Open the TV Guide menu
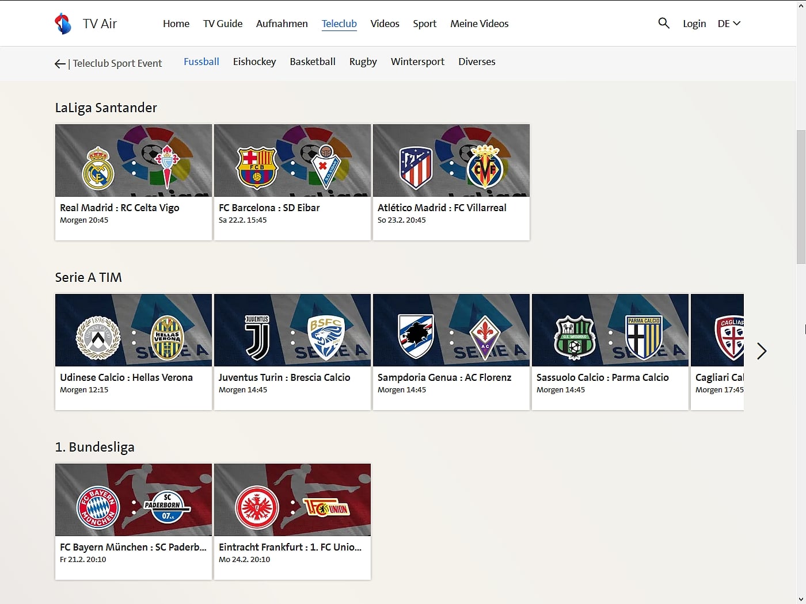 [x=223, y=24]
